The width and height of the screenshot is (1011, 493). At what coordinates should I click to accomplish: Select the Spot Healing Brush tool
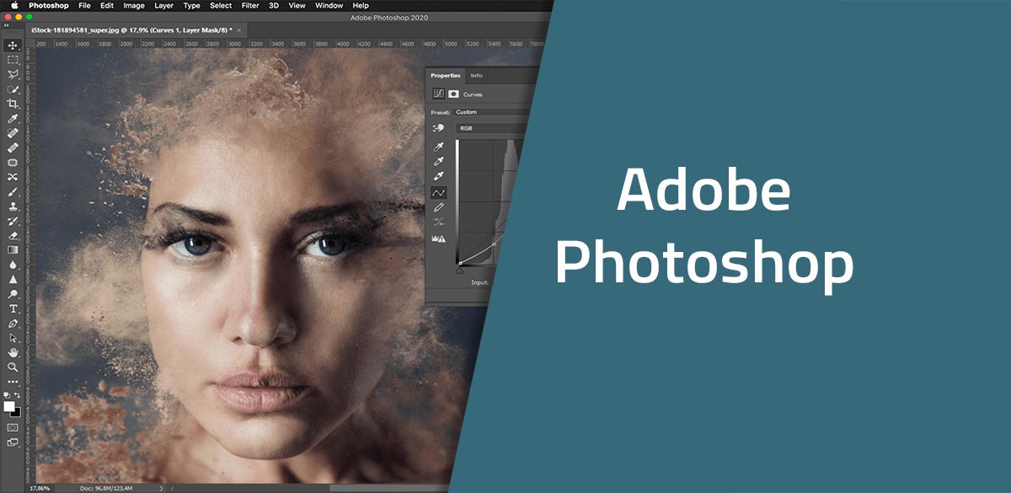[13, 133]
